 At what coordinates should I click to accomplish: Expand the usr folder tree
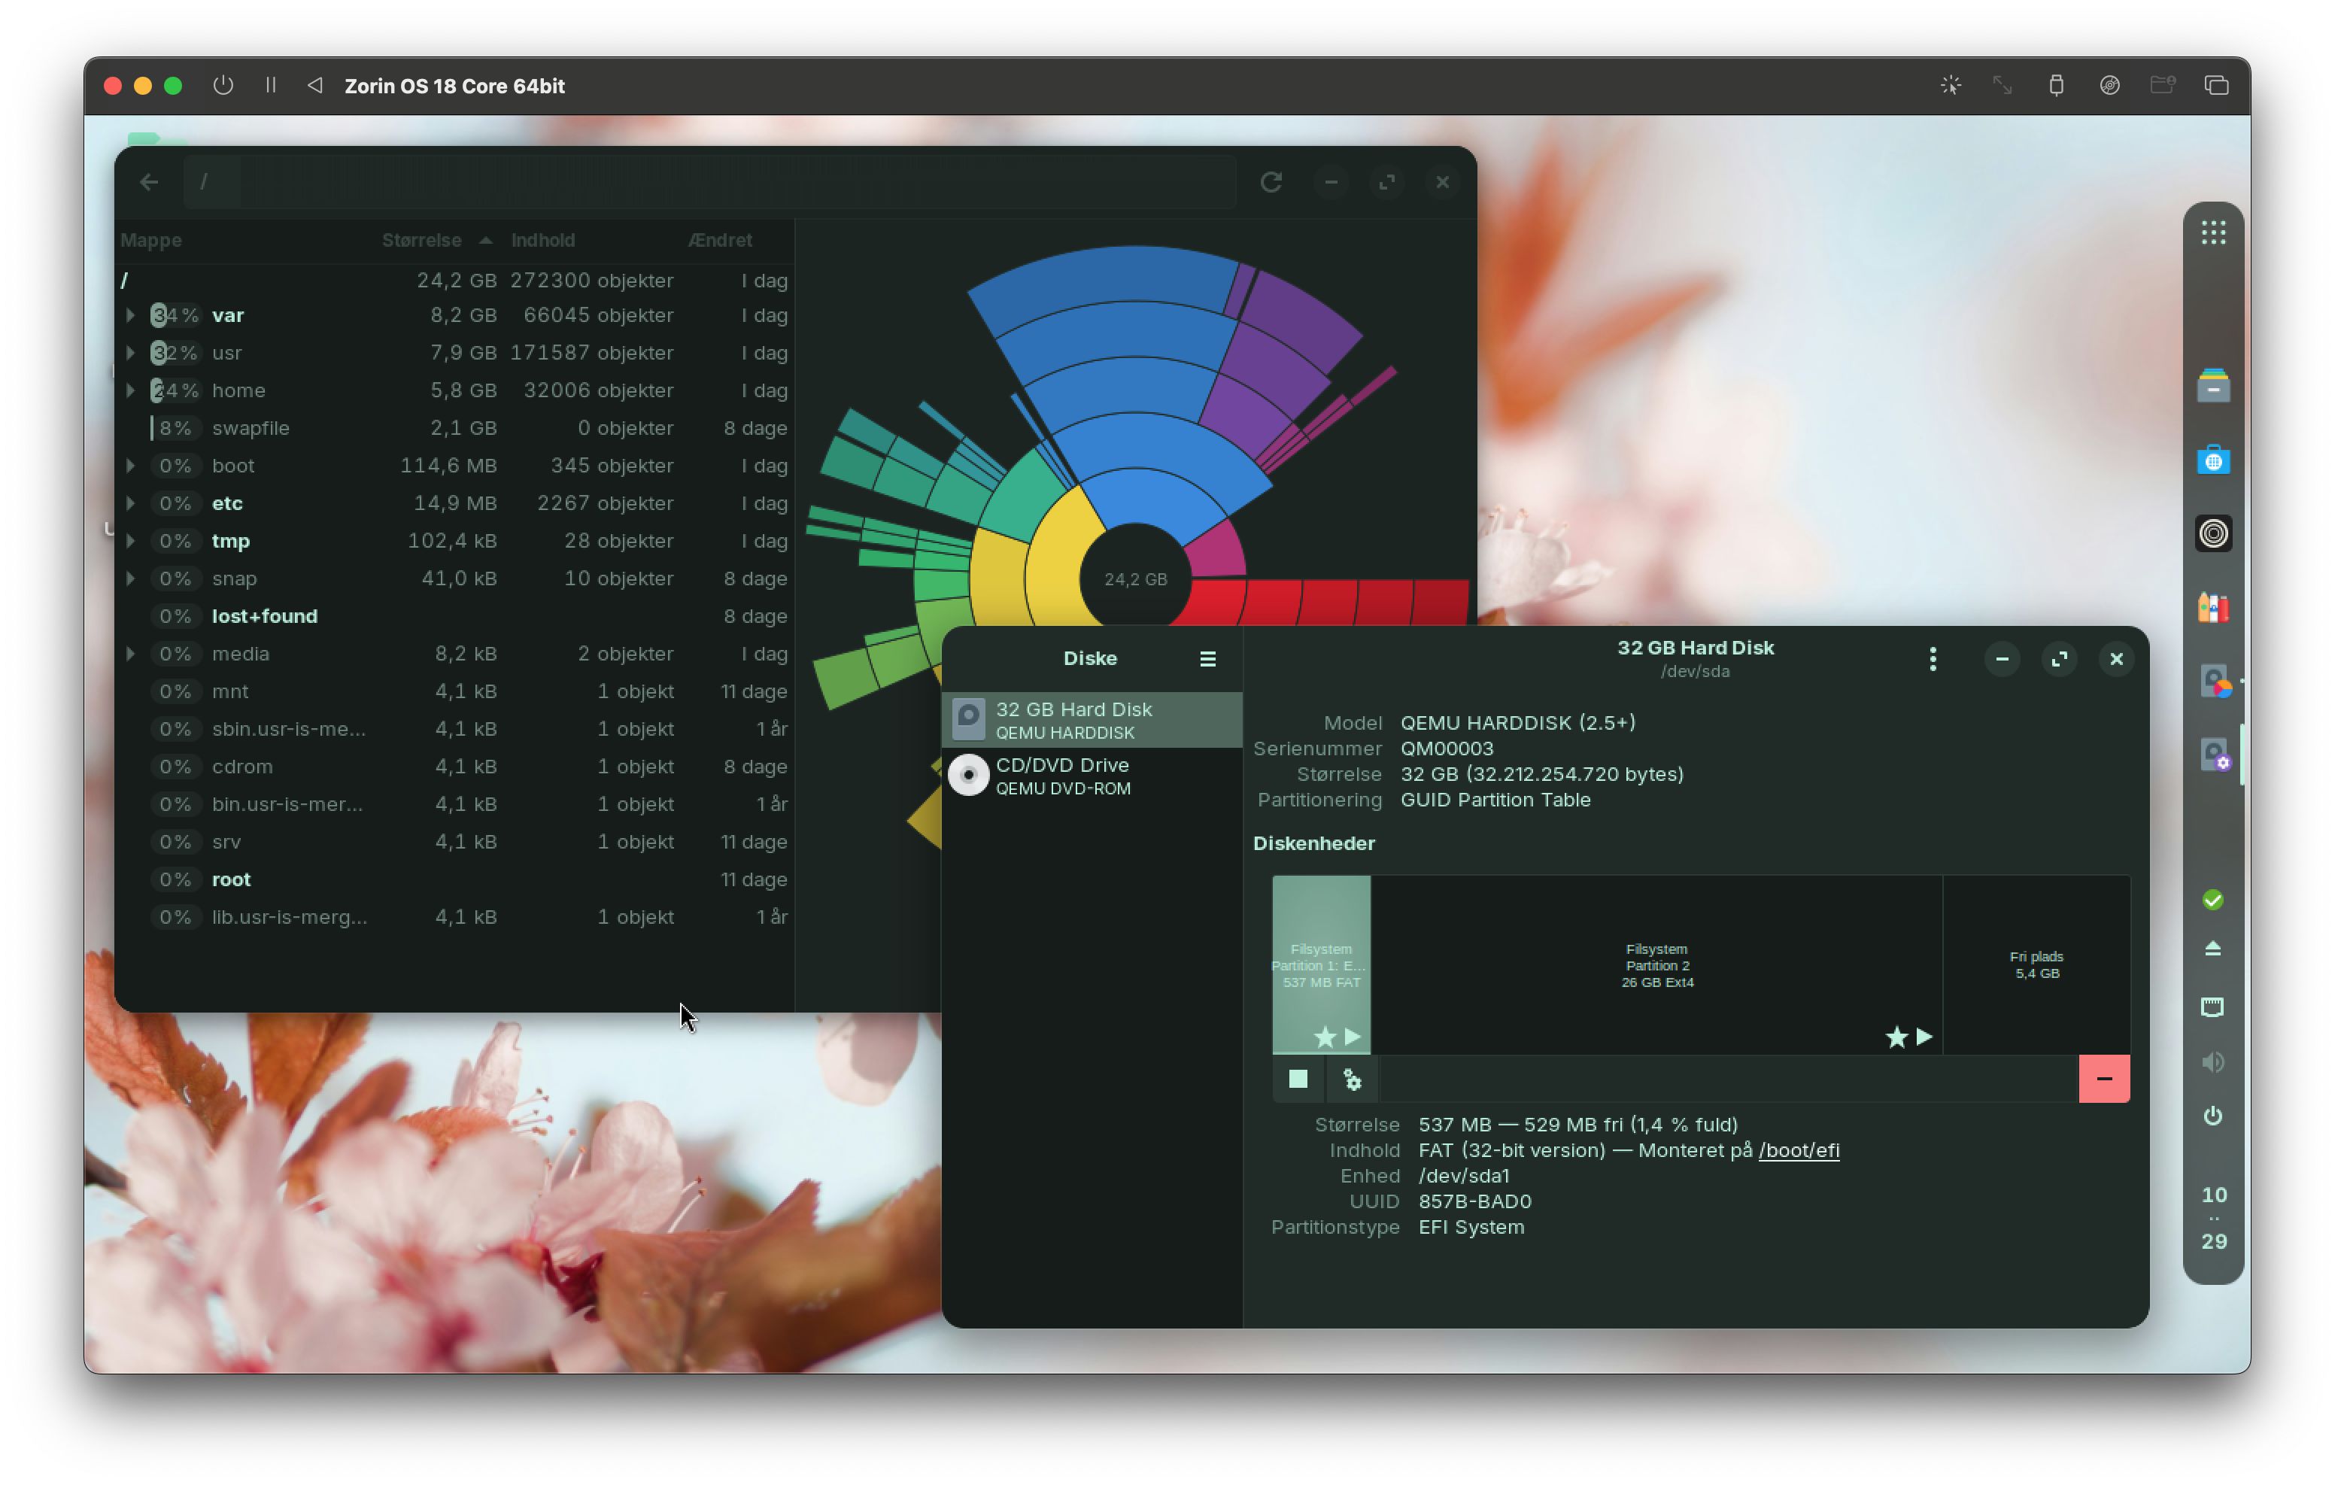coord(131,353)
